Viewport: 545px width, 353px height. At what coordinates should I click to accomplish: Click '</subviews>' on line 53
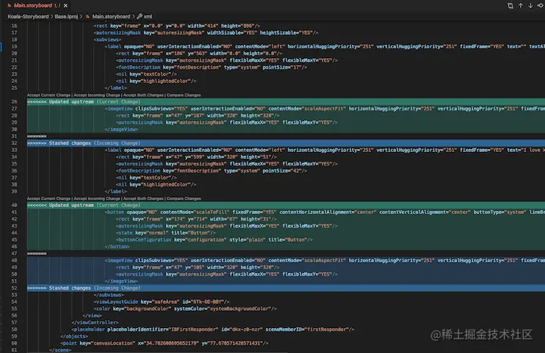109,295
